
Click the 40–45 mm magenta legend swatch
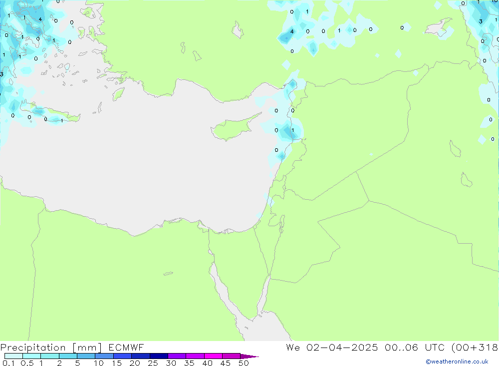(x=213, y=356)
